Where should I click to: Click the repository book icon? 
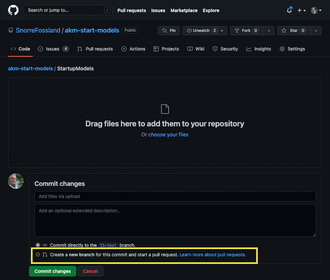click(11, 30)
